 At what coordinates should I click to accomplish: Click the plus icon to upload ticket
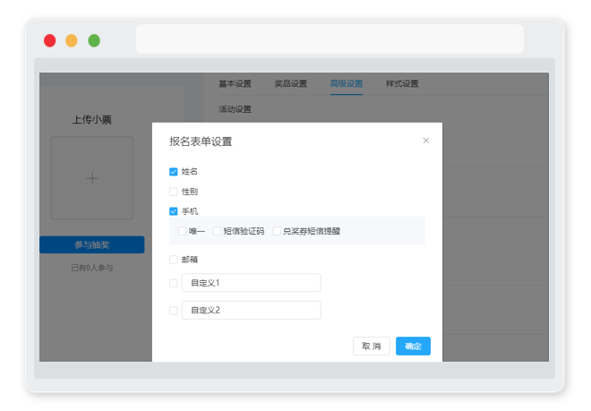pos(92,178)
